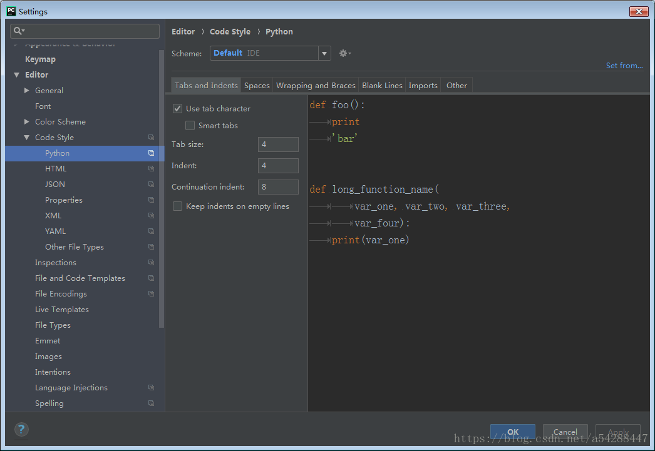Click the Indent input field
Image resolution: width=655 pixels, height=451 pixels.
pos(278,166)
